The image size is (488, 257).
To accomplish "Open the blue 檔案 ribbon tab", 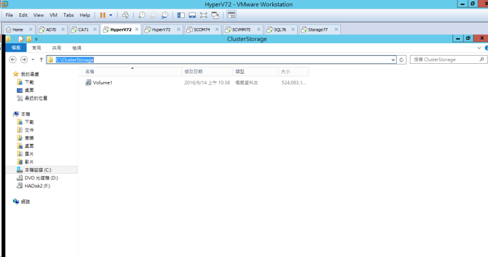I will tap(15, 48).
